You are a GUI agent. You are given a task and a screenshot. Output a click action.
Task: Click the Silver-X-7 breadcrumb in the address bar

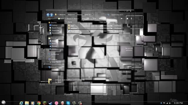[88, 15]
